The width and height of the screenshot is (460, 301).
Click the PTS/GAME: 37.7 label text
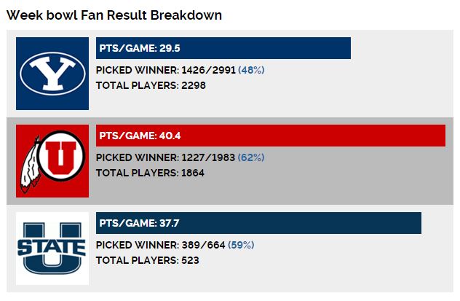(x=139, y=223)
